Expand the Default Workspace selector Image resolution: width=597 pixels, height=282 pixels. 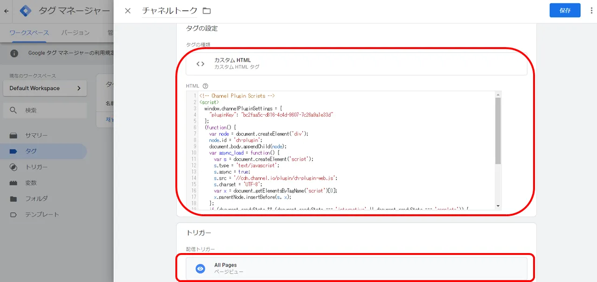(45, 88)
